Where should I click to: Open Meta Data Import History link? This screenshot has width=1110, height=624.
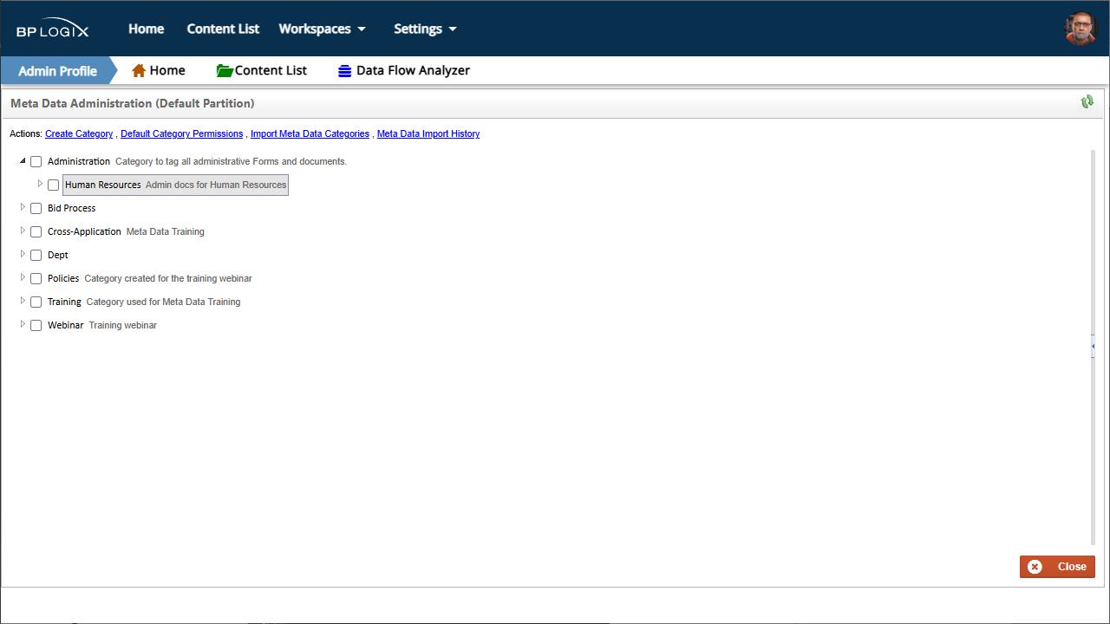point(428,133)
